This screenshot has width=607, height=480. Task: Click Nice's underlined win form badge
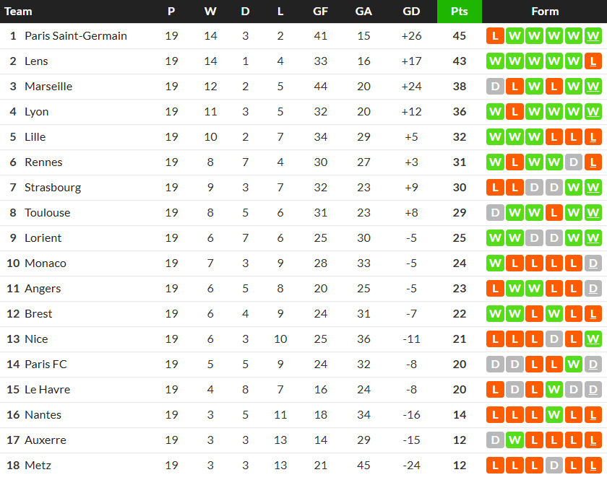[593, 339]
